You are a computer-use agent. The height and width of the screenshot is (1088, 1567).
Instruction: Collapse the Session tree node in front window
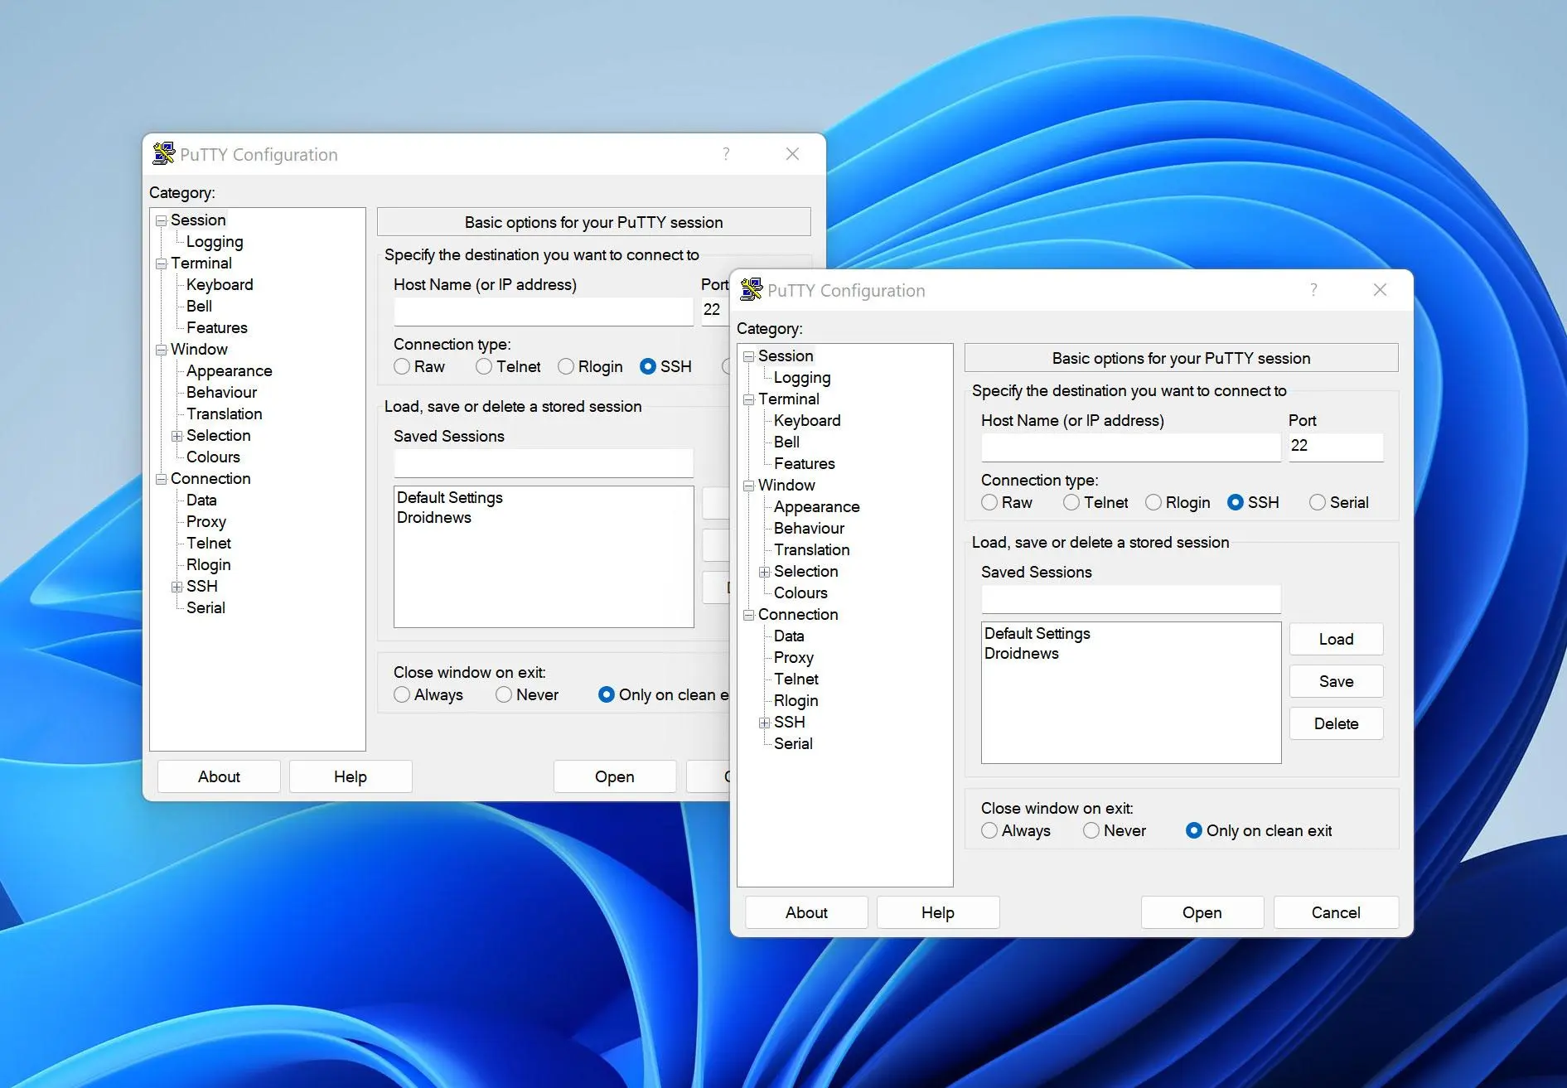[x=749, y=356]
